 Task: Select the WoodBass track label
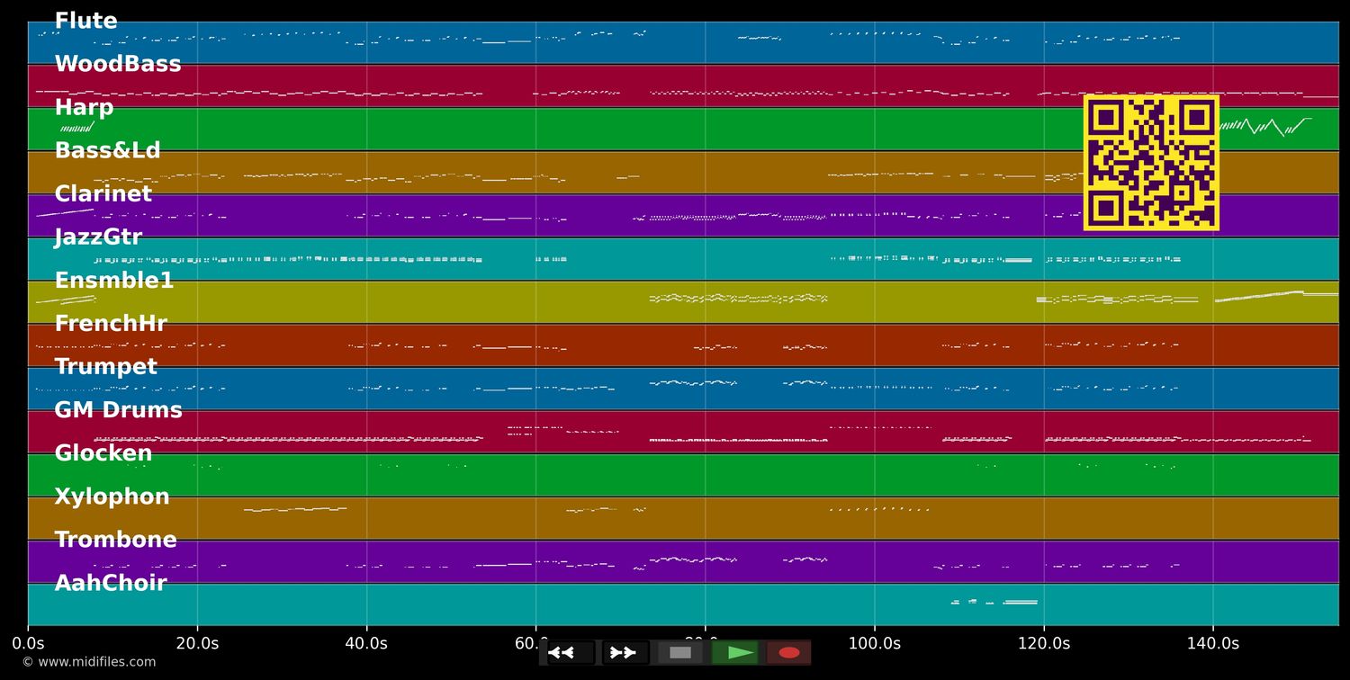point(118,65)
